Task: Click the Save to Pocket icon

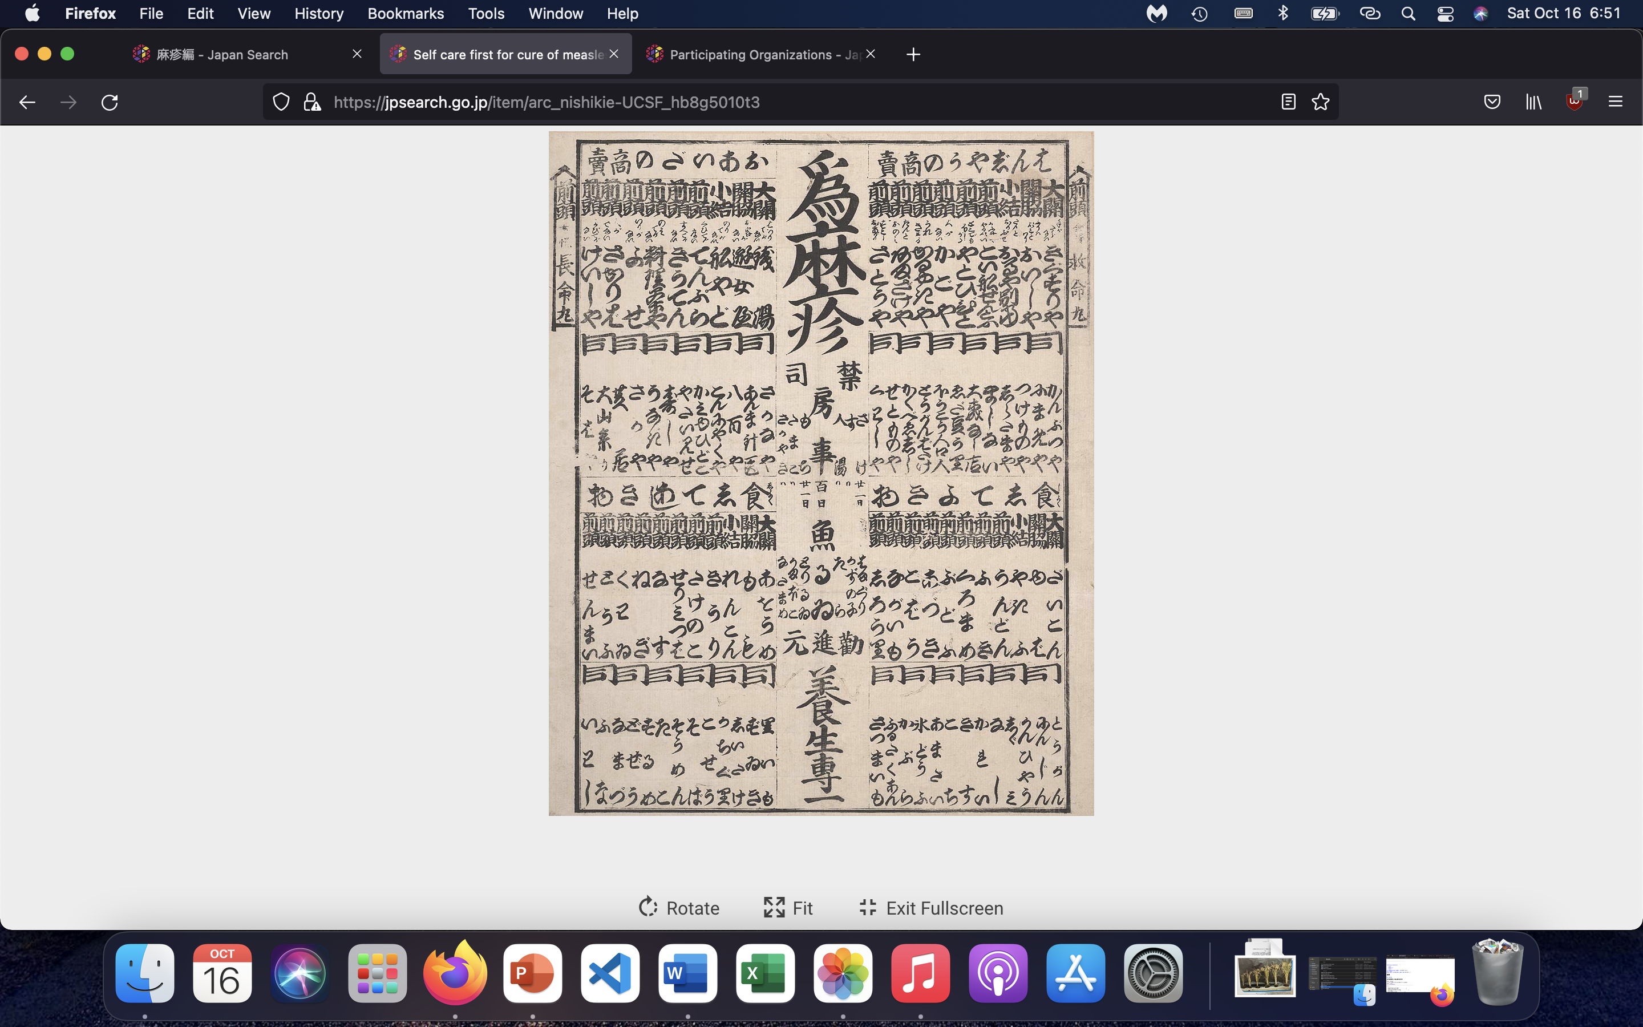Action: [x=1492, y=102]
